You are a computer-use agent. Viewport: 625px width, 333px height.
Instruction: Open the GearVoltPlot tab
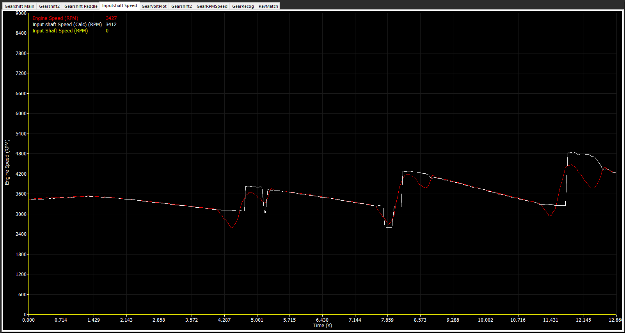(154, 6)
